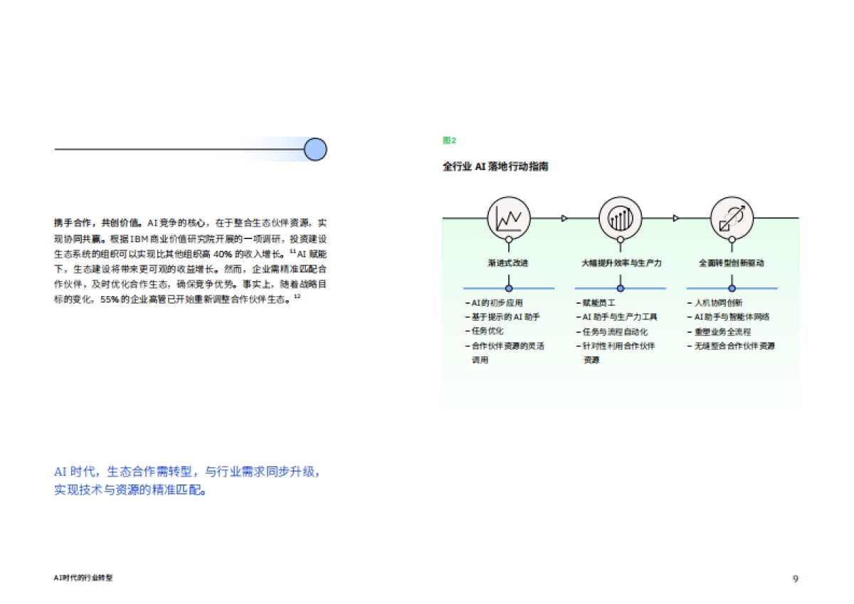This screenshot has width=854, height=604.
Task: Click the bar chart icon above 大幅提升效率与生产力
Action: coord(620,218)
